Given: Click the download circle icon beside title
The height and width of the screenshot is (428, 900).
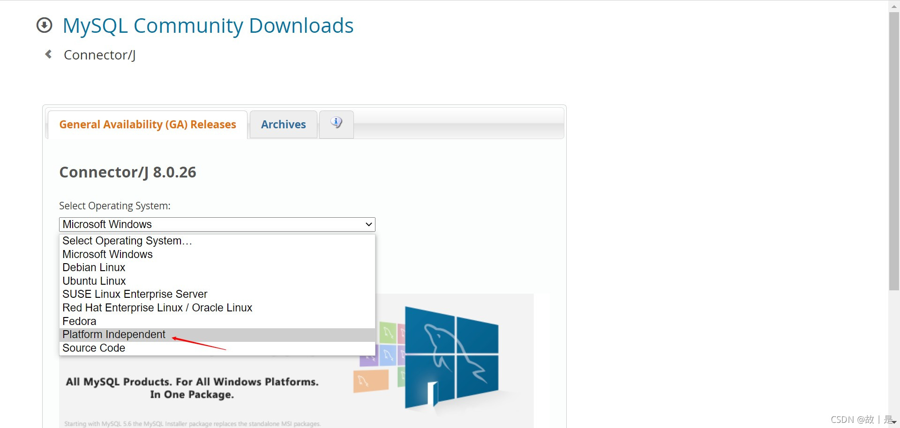Looking at the screenshot, I should click(45, 25).
